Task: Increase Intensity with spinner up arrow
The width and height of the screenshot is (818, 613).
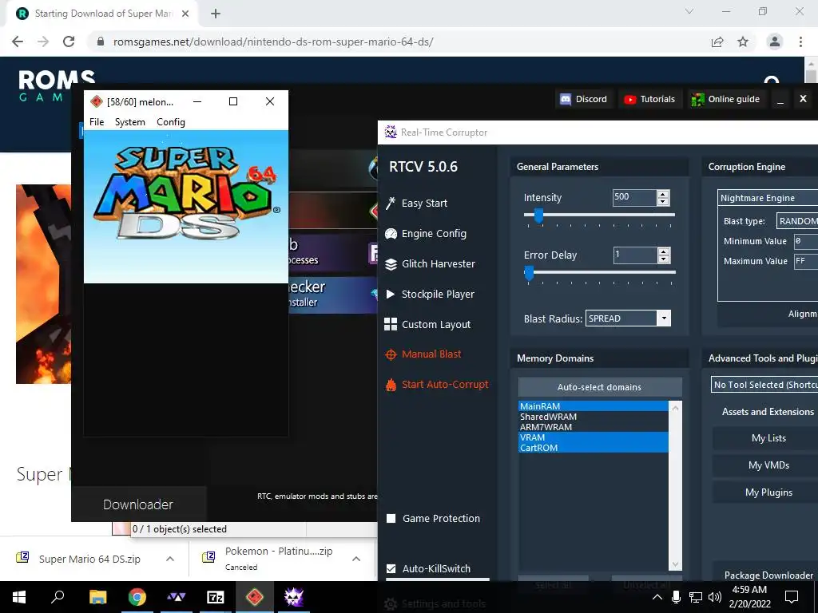Action: tap(663, 194)
